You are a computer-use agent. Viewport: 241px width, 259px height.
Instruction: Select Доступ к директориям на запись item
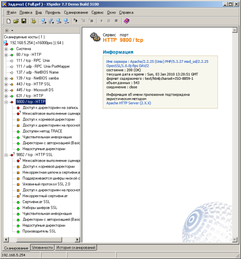(50, 108)
